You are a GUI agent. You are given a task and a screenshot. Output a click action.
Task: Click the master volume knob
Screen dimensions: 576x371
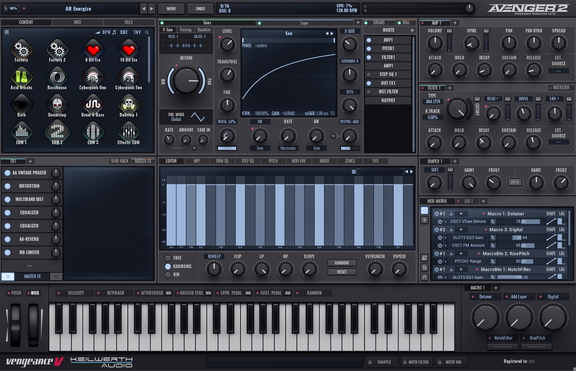469,8
